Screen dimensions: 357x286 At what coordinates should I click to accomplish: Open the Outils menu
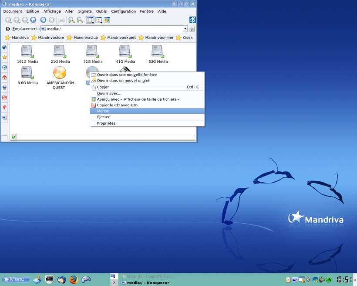tap(101, 11)
